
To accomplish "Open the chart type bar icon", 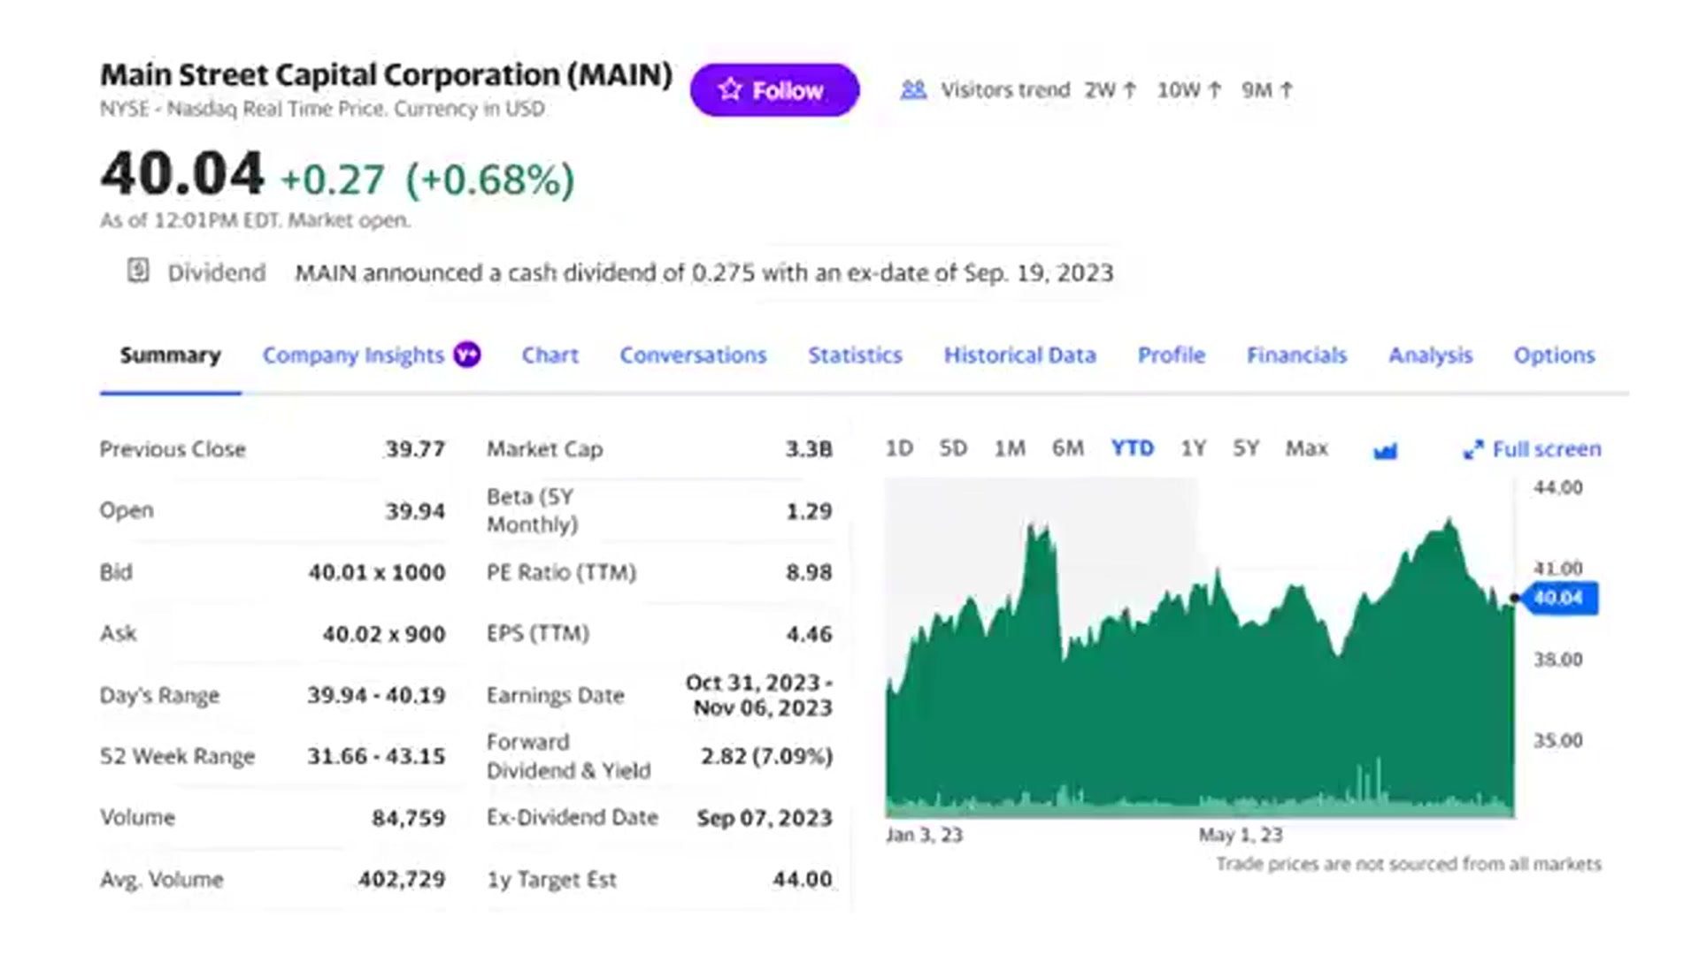I will pyautogui.click(x=1385, y=451).
